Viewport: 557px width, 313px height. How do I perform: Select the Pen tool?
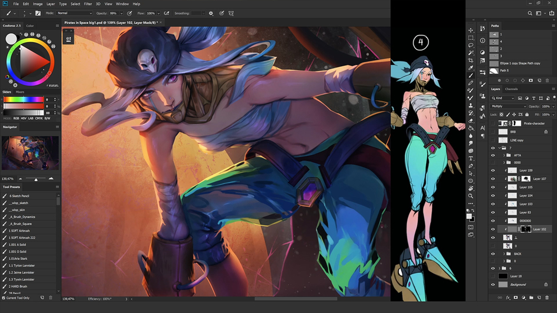point(471,166)
